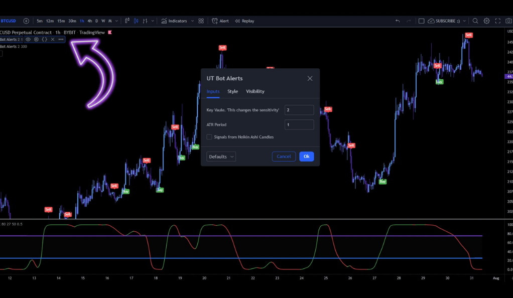
Task: Select the 1h timeframe
Action: [82, 21]
